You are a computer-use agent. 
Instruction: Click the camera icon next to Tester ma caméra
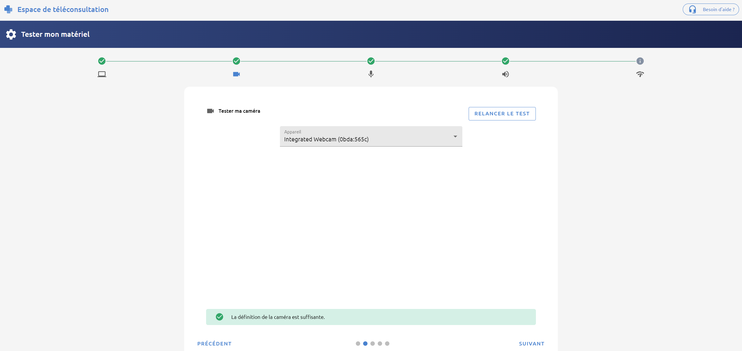(210, 111)
